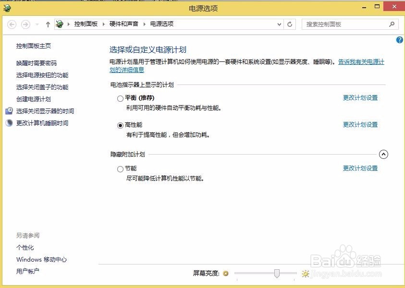The image size is (405, 288).
Task: Open 更改计算机睡眠时间 link
Action: click(42, 123)
